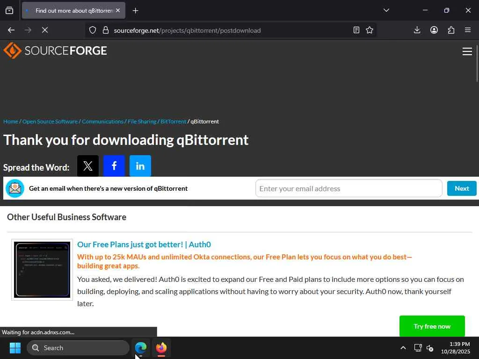This screenshot has width=479, height=359.
Task: Open SourceForge hamburger menu
Action: [x=467, y=51]
